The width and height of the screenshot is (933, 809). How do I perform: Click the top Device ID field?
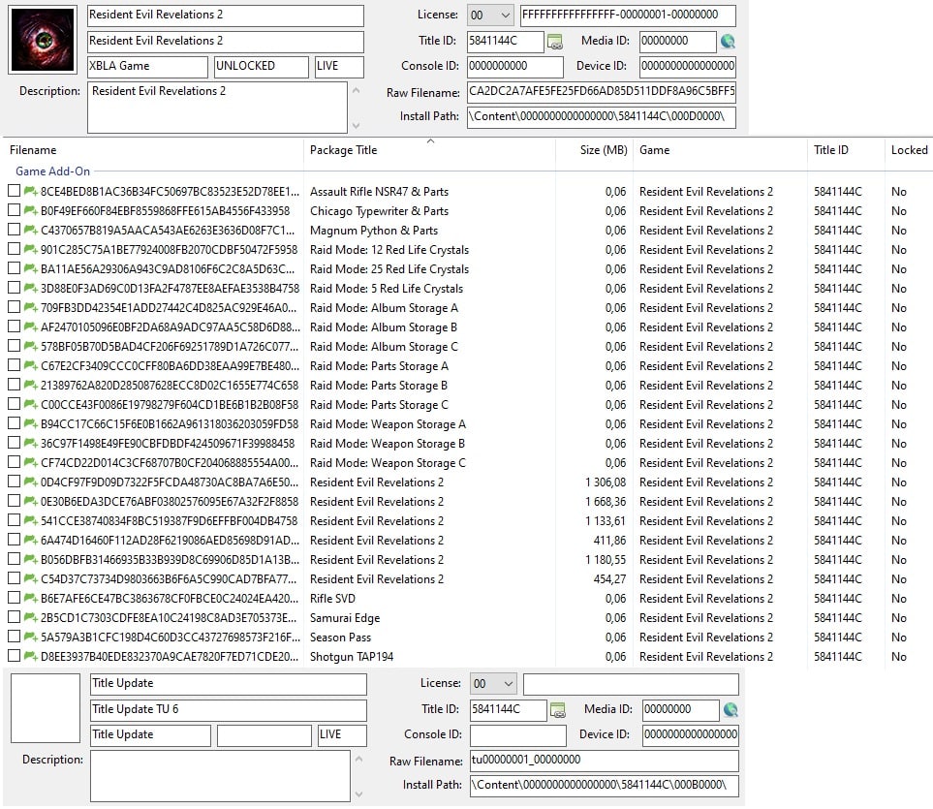tap(688, 66)
